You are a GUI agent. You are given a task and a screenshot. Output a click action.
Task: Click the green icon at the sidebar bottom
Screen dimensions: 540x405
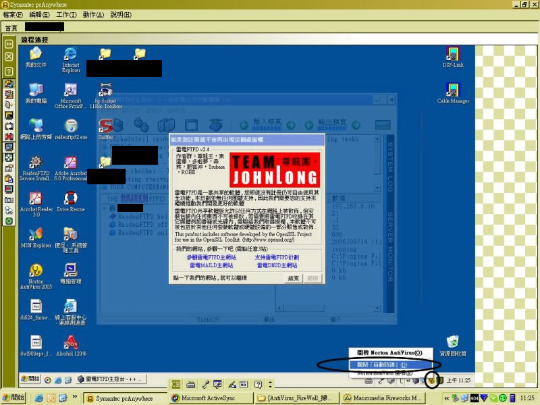pyautogui.click(x=9, y=221)
